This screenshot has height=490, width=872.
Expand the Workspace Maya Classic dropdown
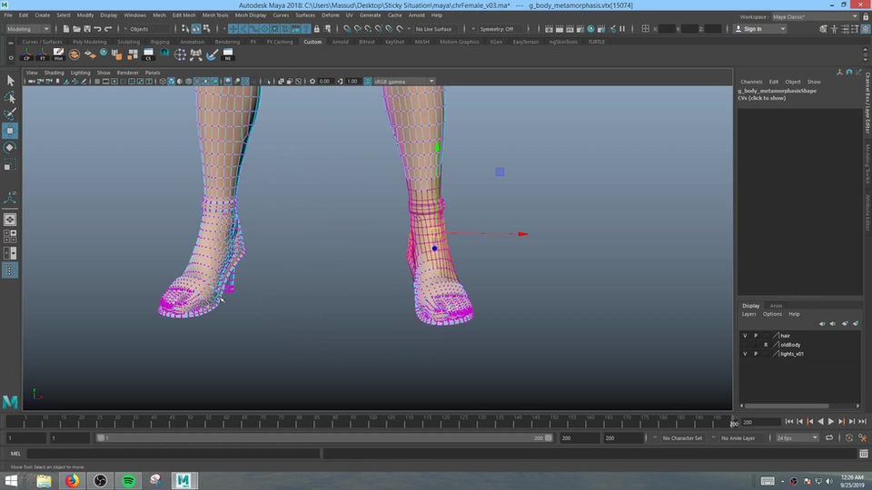(x=812, y=16)
